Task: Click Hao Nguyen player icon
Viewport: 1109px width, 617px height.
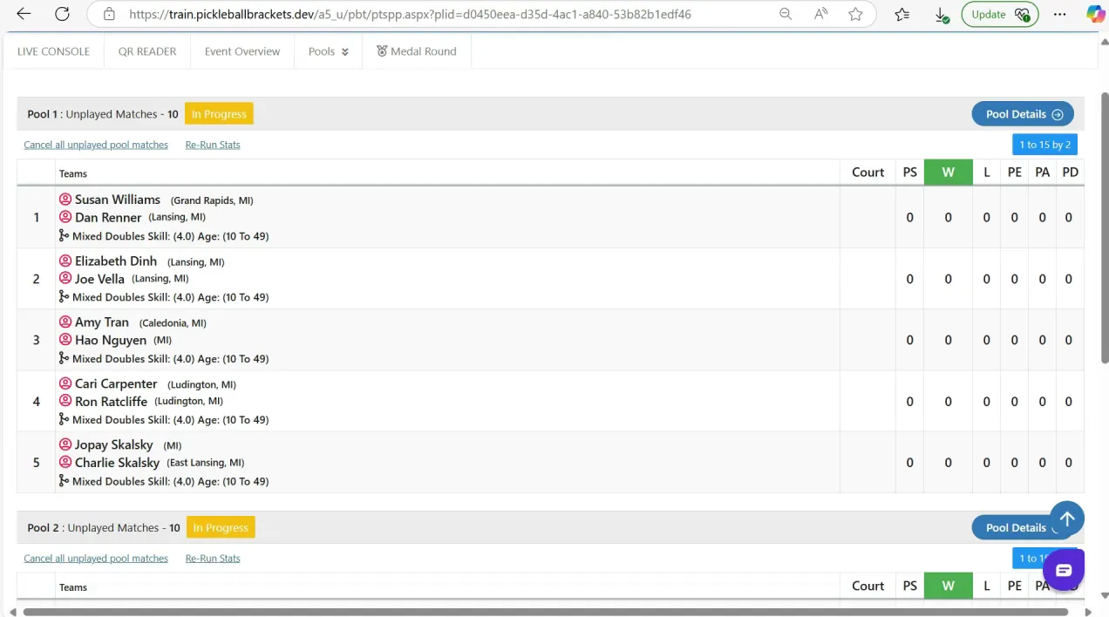Action: (x=65, y=340)
